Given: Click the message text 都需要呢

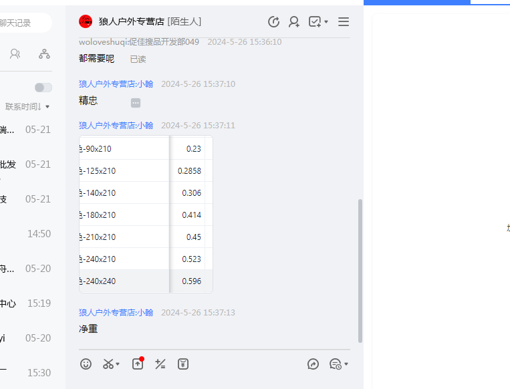Looking at the screenshot, I should (x=97, y=59).
